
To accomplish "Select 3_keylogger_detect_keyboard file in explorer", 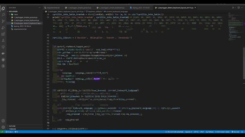I will pos(24,23).
